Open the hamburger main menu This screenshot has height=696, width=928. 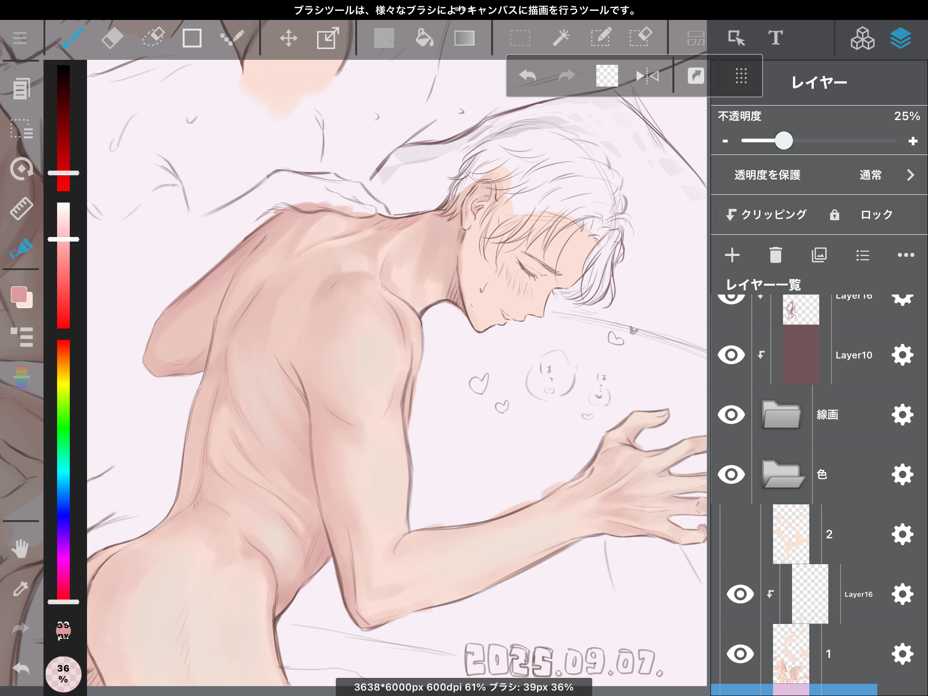pyautogui.click(x=20, y=38)
